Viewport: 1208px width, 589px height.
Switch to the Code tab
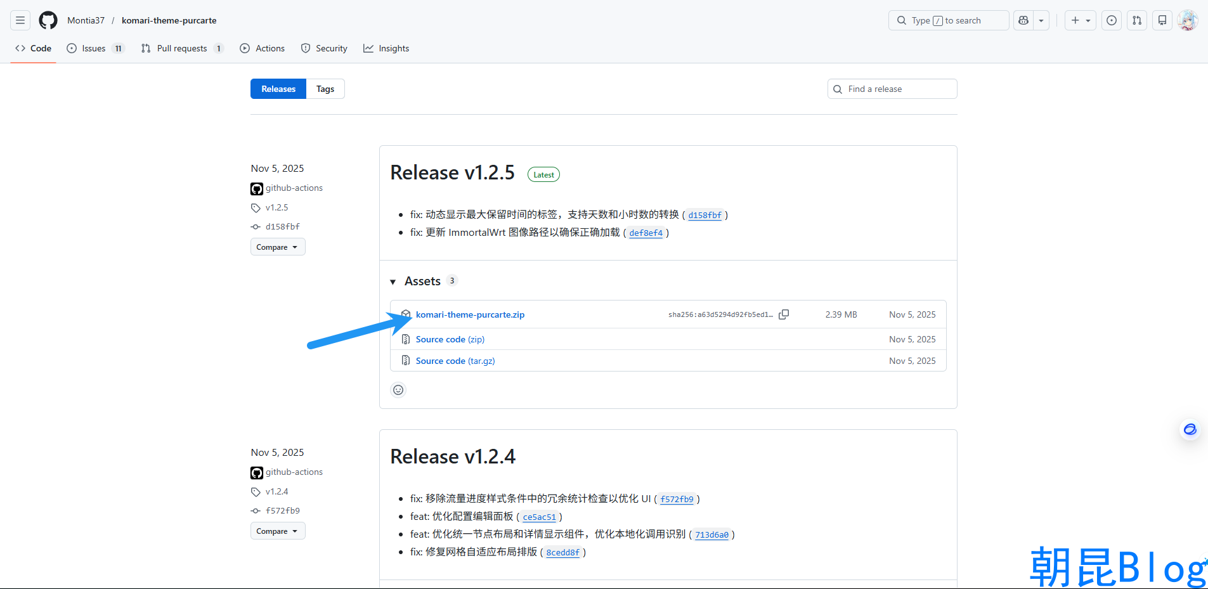click(34, 48)
